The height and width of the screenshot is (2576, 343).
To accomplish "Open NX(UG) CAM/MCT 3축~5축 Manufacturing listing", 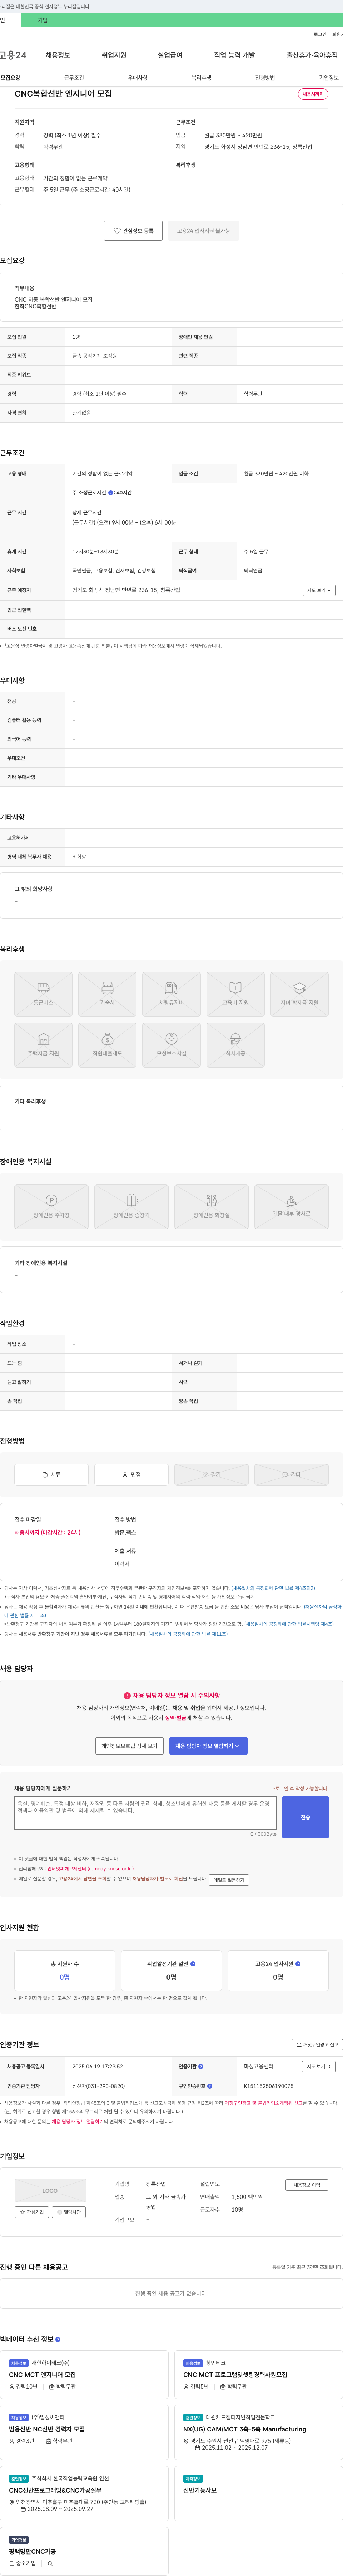I will (245, 2429).
